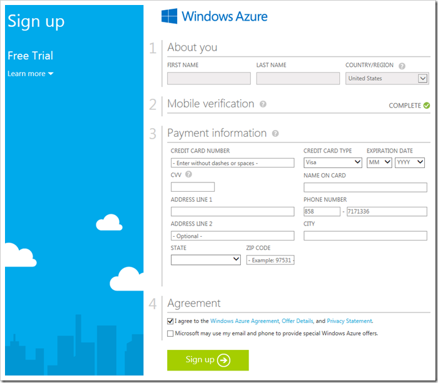Open the Privacy Statement link
The height and width of the screenshot is (383, 438).
tap(349, 321)
